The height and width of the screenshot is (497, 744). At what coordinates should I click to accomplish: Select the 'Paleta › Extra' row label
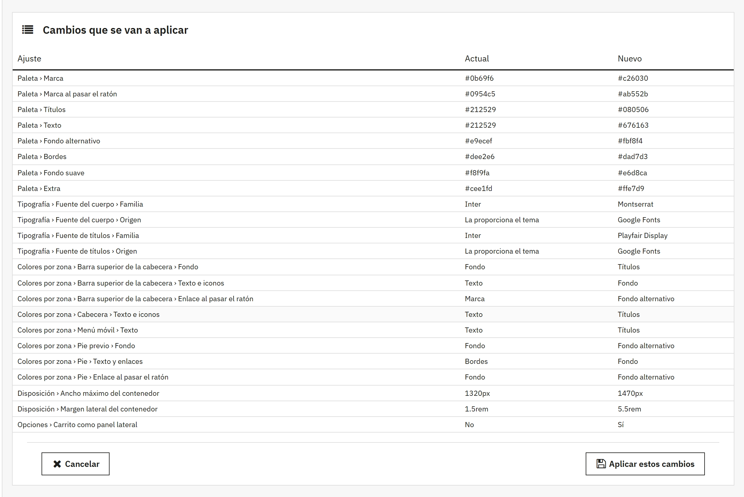coord(39,189)
